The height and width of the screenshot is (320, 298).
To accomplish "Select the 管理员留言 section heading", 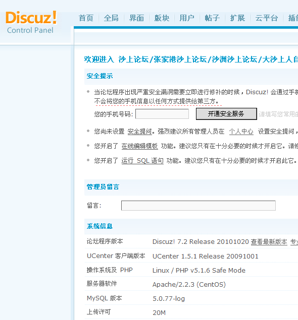I will (x=103, y=187).
